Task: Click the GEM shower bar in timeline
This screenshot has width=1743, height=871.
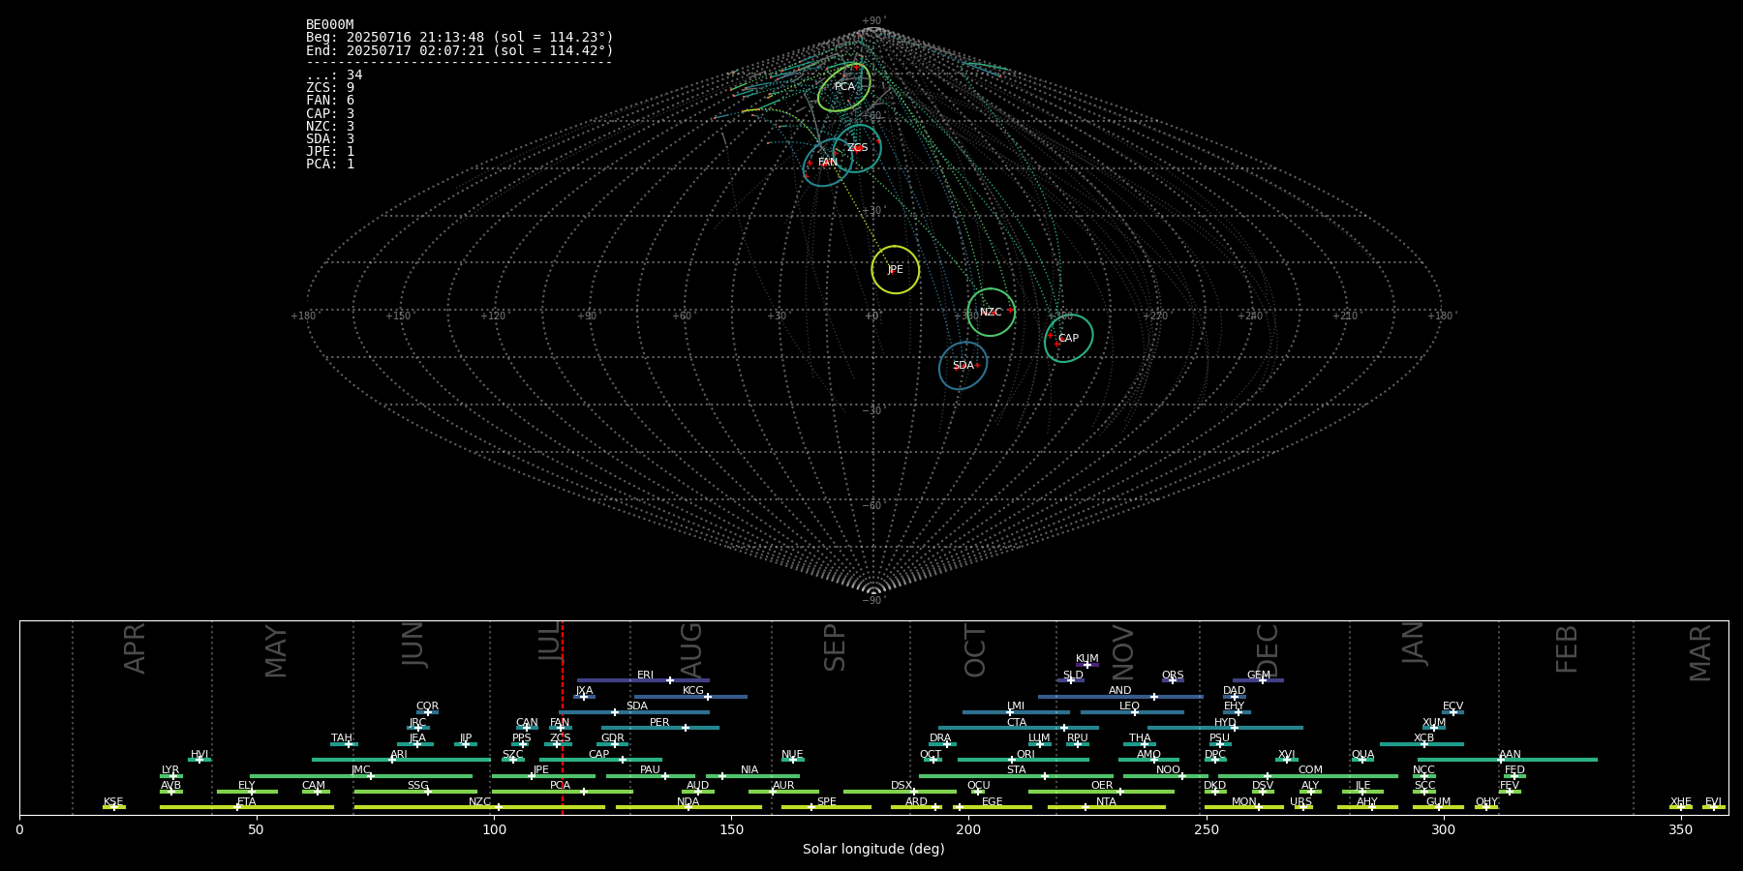Action: click(1258, 680)
